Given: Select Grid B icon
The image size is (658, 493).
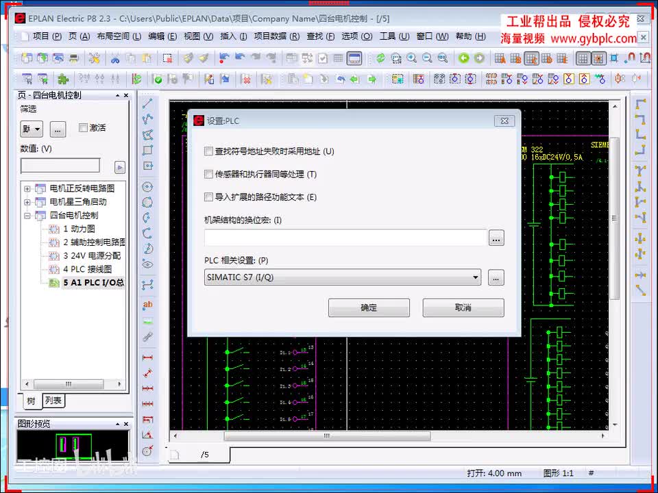Looking at the screenshot, I should coord(515,58).
